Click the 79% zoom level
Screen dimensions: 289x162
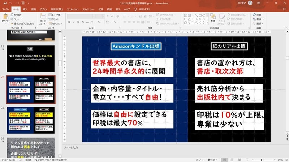(x=280, y=160)
